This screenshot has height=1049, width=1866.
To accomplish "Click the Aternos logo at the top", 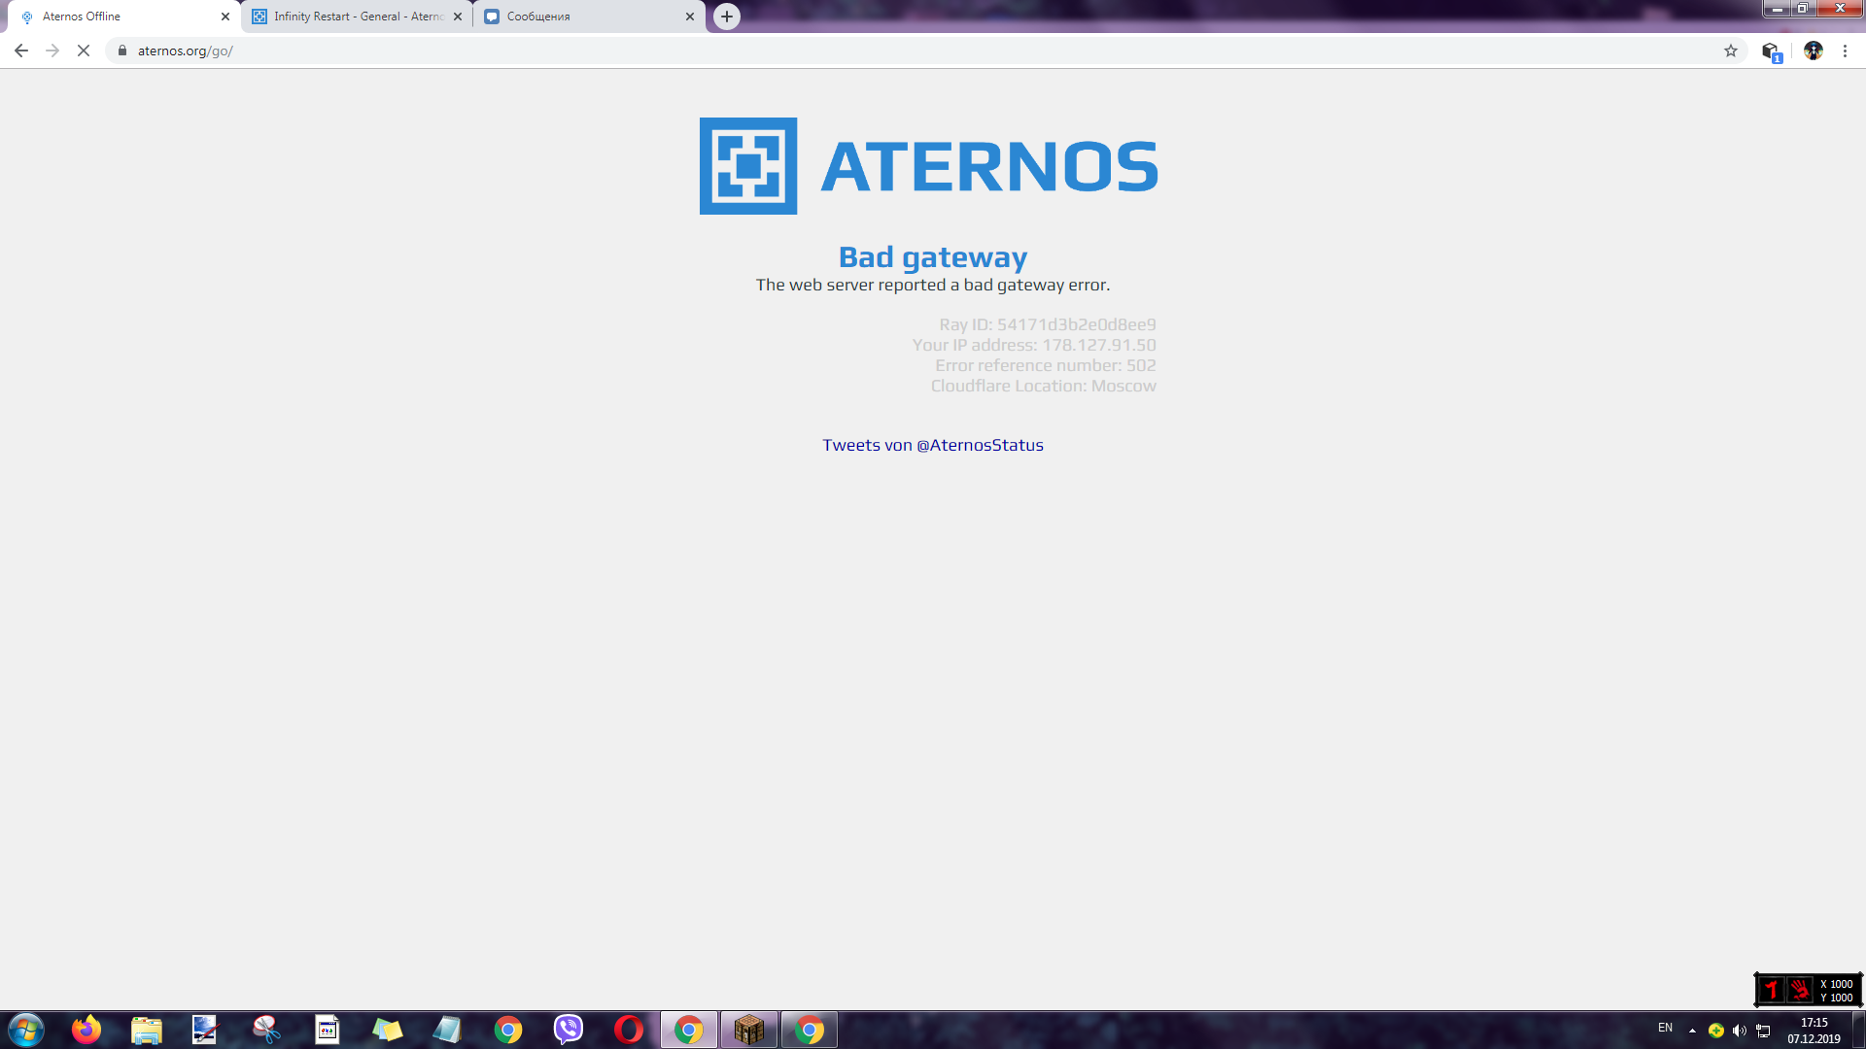I will tap(929, 166).
